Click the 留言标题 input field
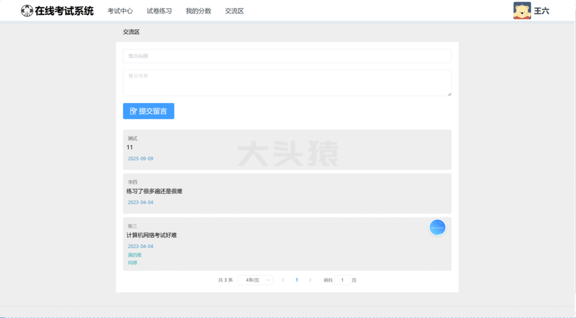Viewport: 576px width, 318px height. coord(287,56)
